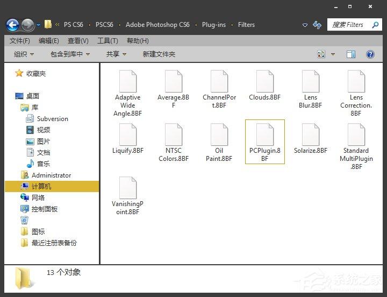Open Subversion library in sidebar
The image size is (387, 297).
47,119
